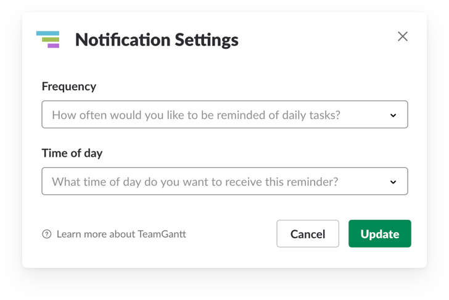The height and width of the screenshot is (300, 449).
Task: Click the question mark help icon
Action: (47, 234)
